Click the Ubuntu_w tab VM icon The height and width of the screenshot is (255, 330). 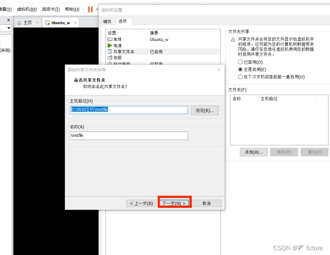point(48,23)
